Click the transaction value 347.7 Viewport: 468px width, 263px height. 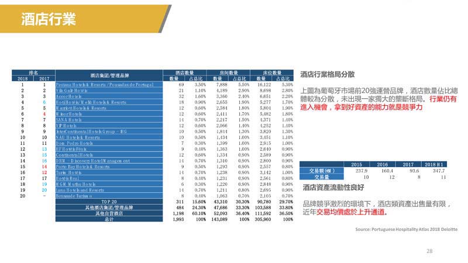coord(439,171)
